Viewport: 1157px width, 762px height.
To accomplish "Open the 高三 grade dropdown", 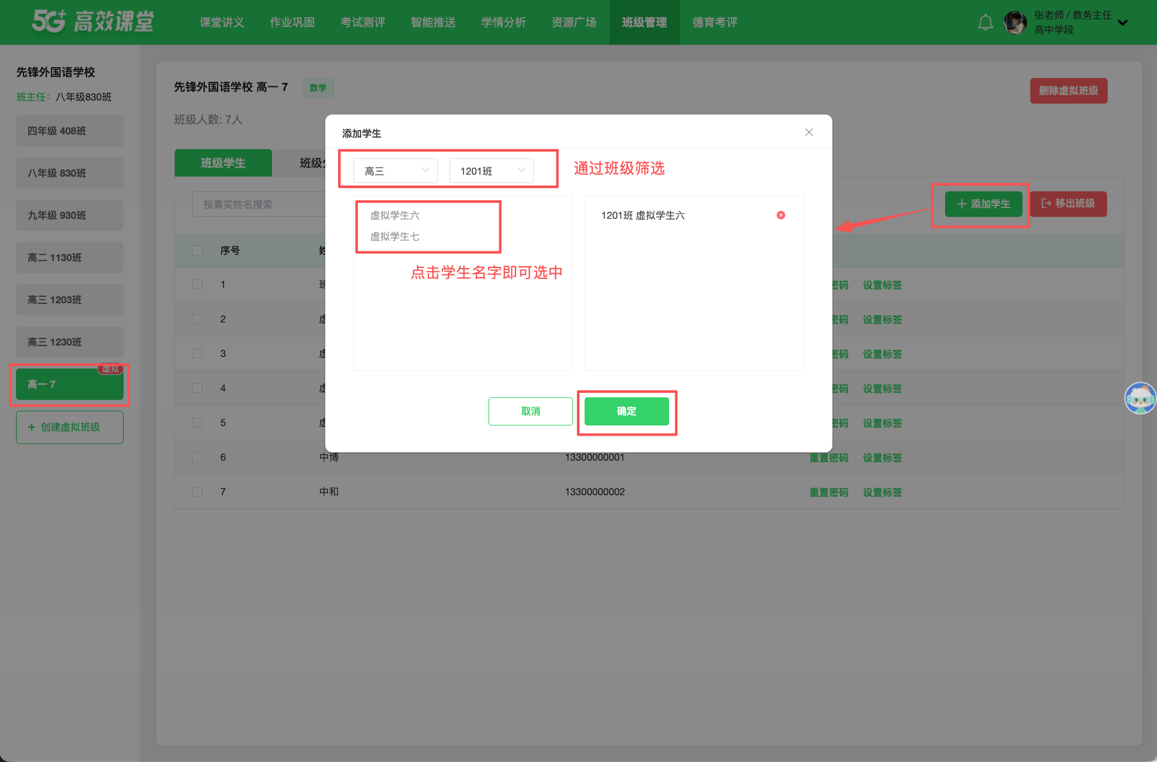I will (396, 171).
